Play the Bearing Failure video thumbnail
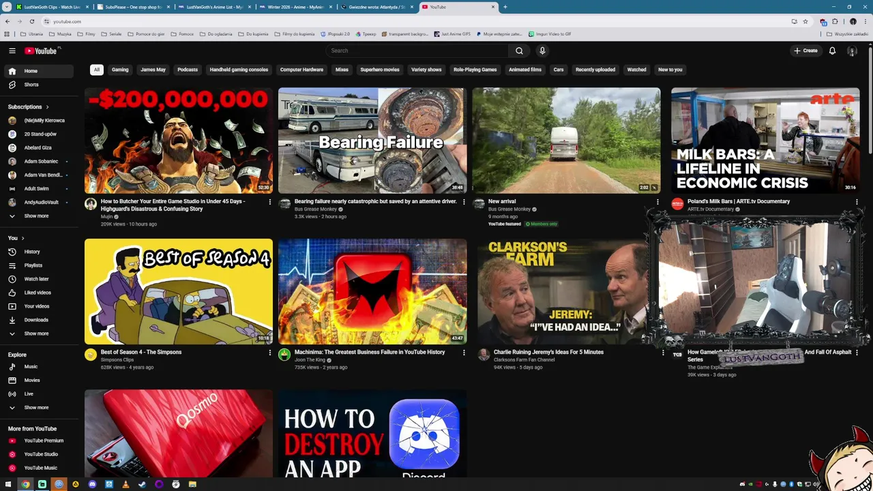Image resolution: width=873 pixels, height=491 pixels. [x=372, y=140]
